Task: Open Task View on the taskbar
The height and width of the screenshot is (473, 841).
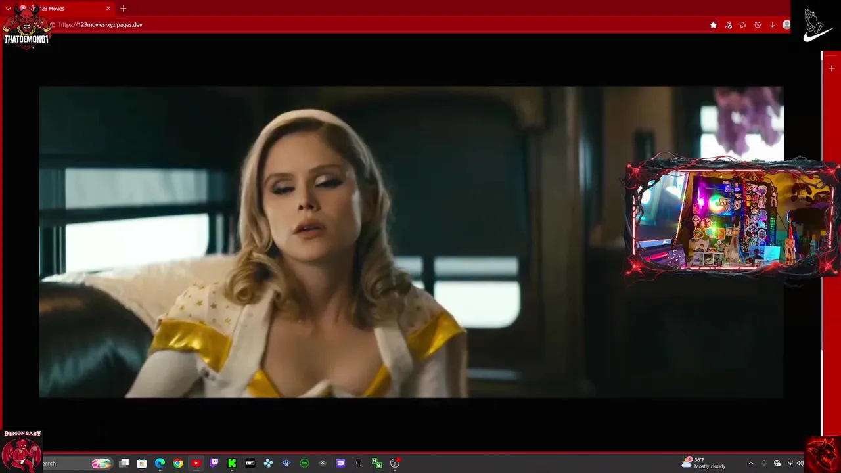Action: click(x=124, y=463)
